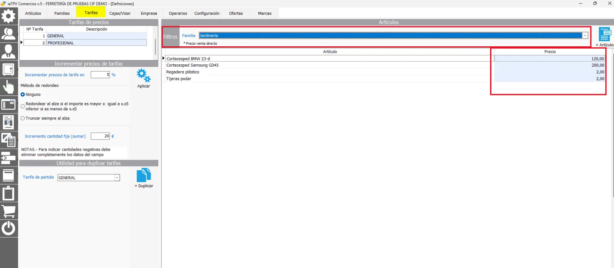Open the Familia filter dropdown
614x268 pixels.
point(585,36)
